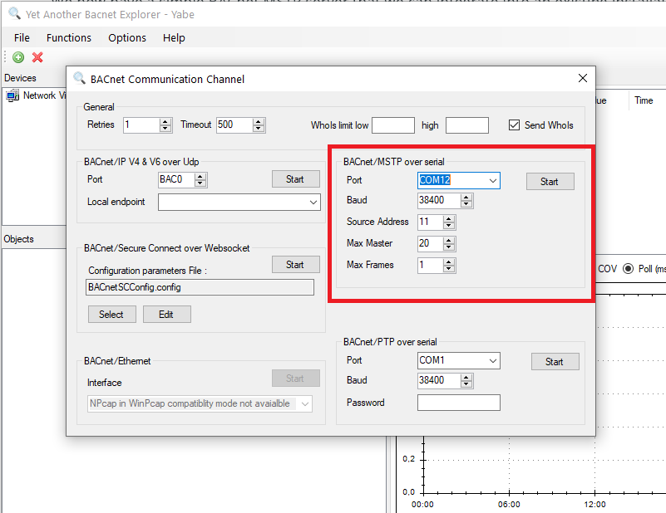Start the BACnet/Secure Connect channel
Image resolution: width=666 pixels, height=513 pixels.
tap(296, 265)
